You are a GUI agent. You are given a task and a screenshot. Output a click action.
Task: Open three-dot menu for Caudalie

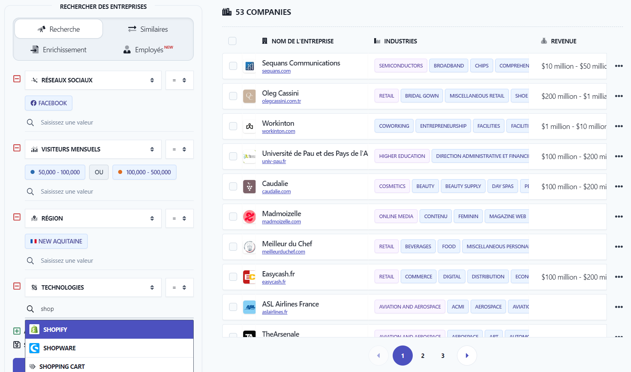(619, 186)
